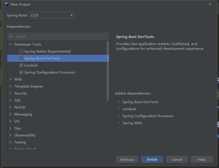
Task: Uncheck Spring Configuration Processor
Action: click(21, 72)
